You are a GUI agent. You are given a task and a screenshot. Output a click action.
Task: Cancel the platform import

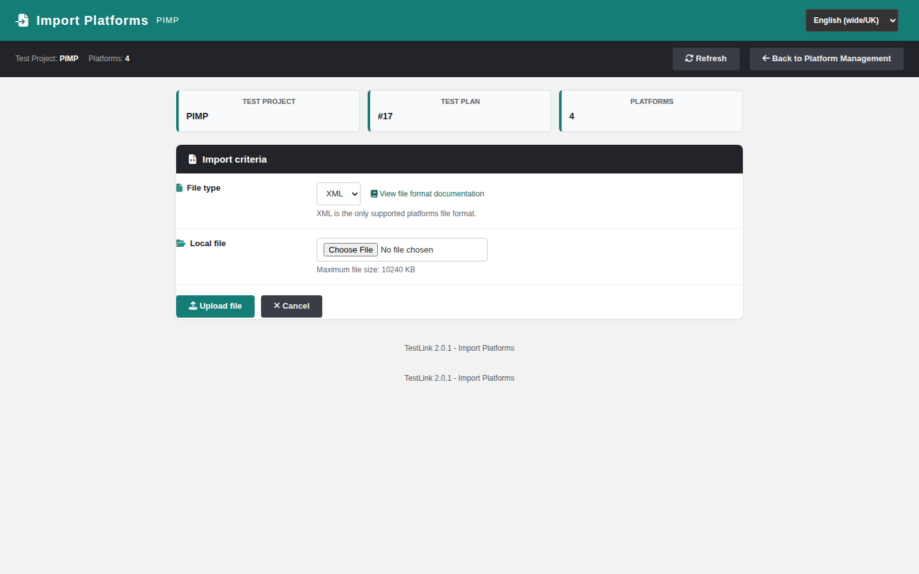point(292,306)
